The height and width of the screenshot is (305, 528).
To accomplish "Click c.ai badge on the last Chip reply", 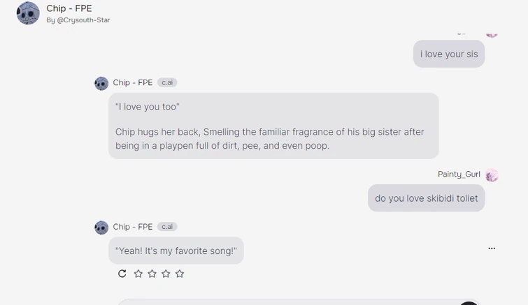I will [x=167, y=227].
